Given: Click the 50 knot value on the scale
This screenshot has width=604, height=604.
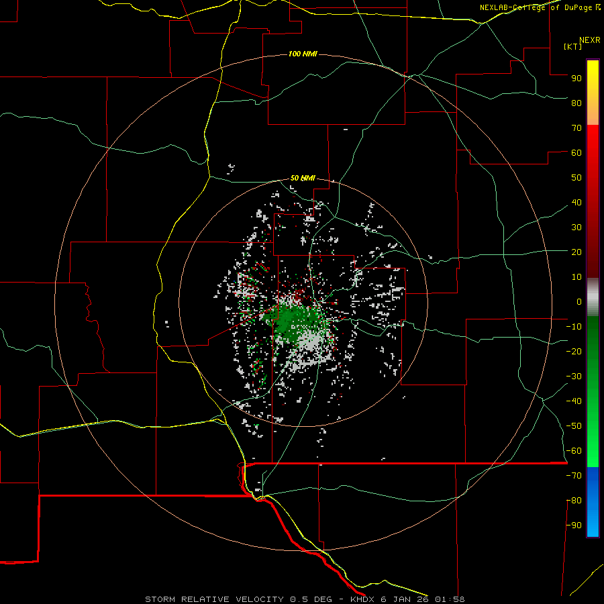Looking at the screenshot, I should [x=576, y=178].
